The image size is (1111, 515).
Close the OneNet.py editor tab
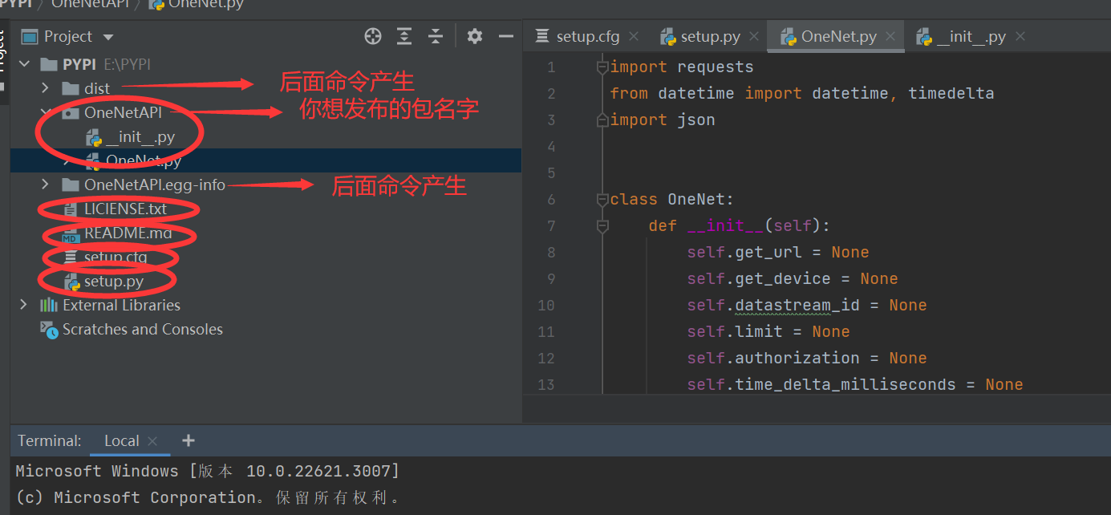[890, 37]
